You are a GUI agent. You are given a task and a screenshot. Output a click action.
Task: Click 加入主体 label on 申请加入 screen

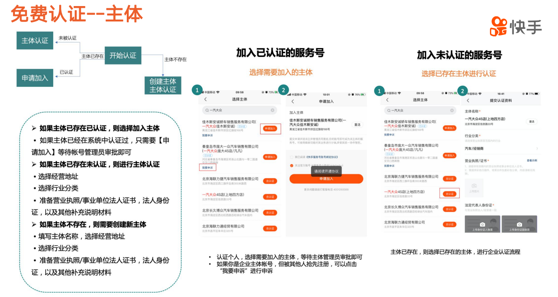click(x=296, y=112)
